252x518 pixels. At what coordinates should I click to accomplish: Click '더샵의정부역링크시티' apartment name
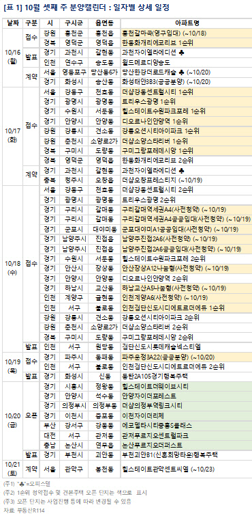pyautogui.click(x=152, y=406)
